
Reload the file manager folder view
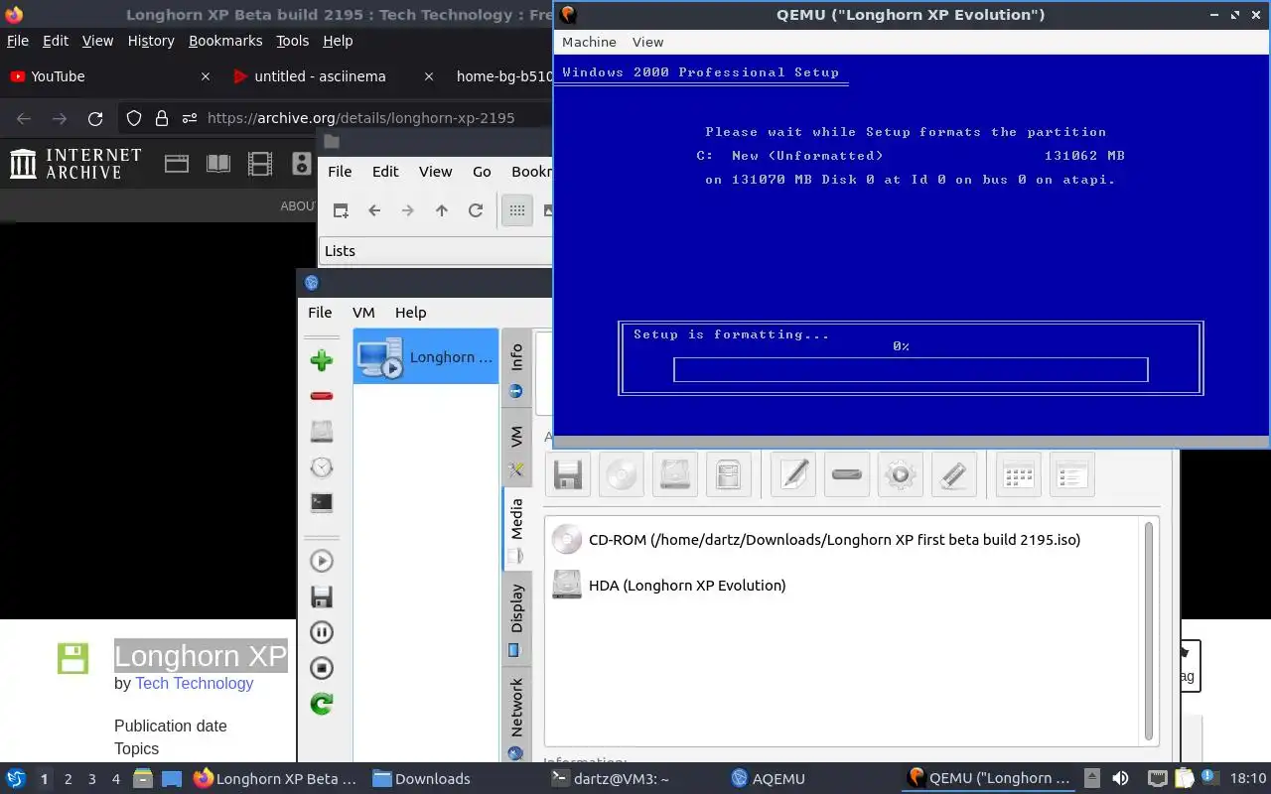pos(476,210)
